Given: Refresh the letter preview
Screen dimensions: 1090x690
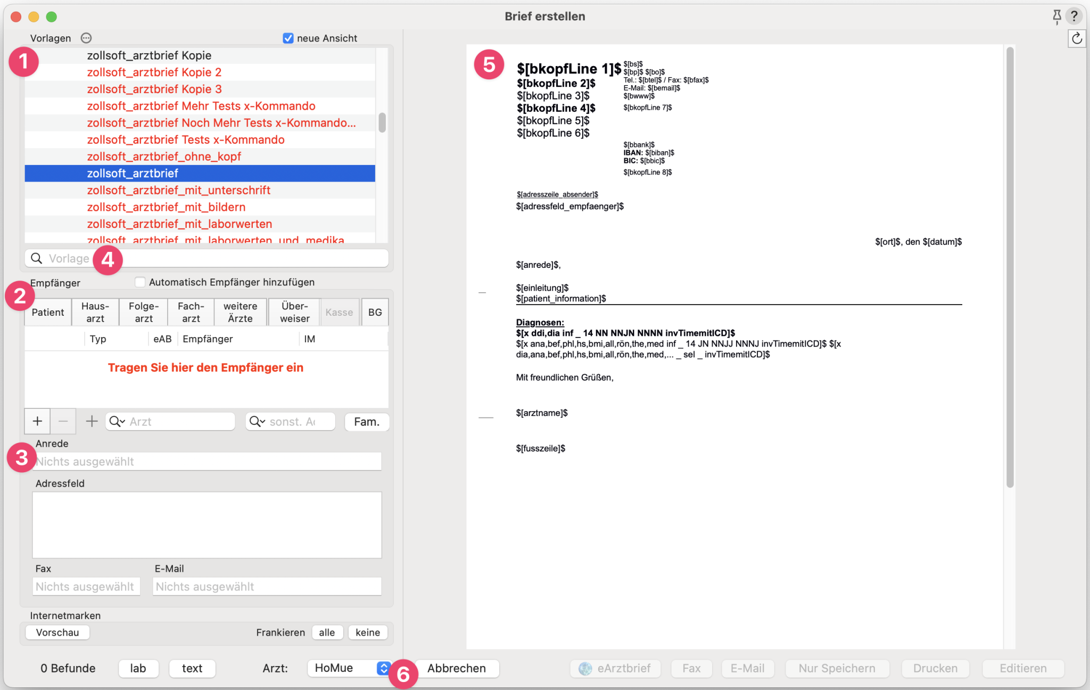Looking at the screenshot, I should coord(1077,38).
